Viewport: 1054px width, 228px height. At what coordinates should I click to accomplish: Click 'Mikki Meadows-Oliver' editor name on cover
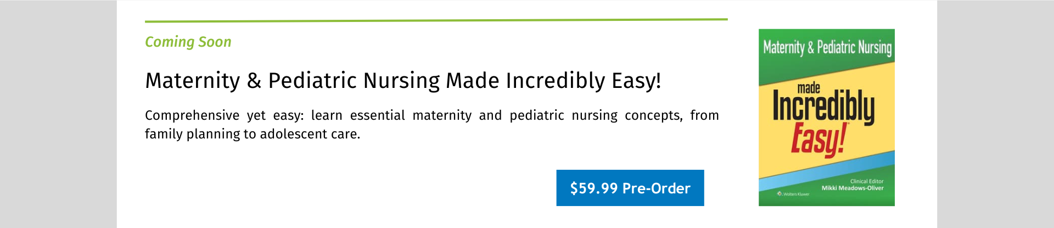tap(853, 188)
